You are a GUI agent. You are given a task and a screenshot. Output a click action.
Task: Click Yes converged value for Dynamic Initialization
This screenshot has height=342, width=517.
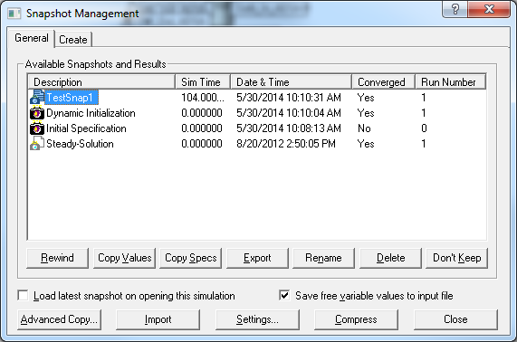[x=366, y=113]
